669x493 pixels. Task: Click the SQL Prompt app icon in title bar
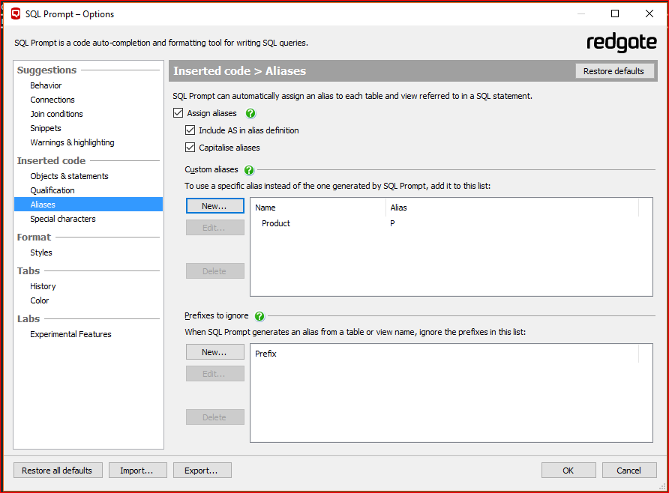(x=16, y=13)
